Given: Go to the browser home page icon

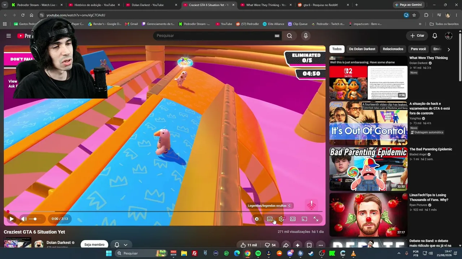Looking at the screenshot, I should pos(31,15).
